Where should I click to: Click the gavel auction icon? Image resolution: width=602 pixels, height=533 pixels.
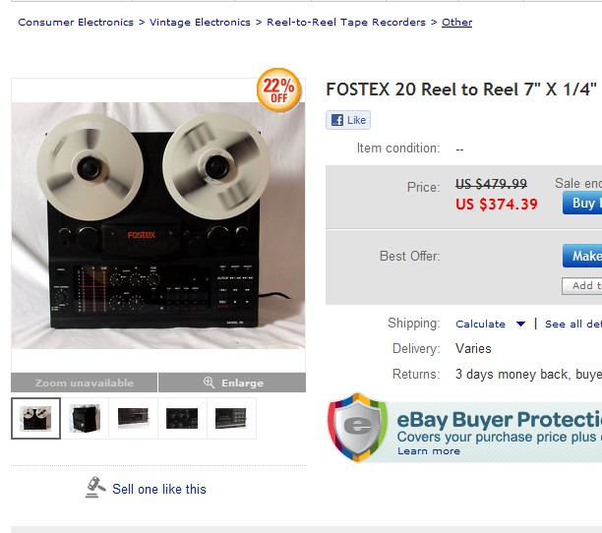point(95,487)
